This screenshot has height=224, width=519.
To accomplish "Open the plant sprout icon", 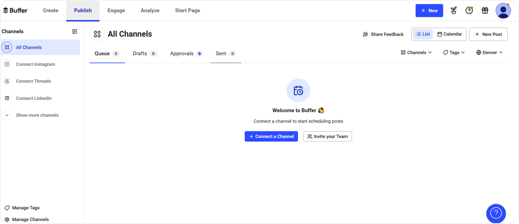I will click(454, 10).
